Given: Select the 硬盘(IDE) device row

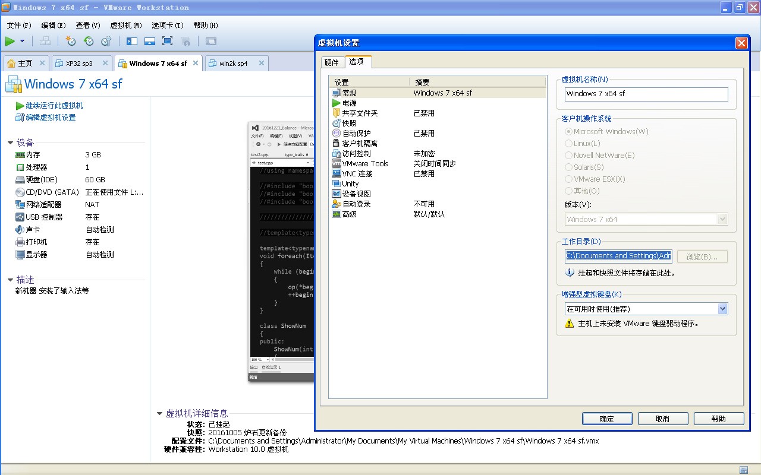Looking at the screenshot, I should tap(80, 180).
